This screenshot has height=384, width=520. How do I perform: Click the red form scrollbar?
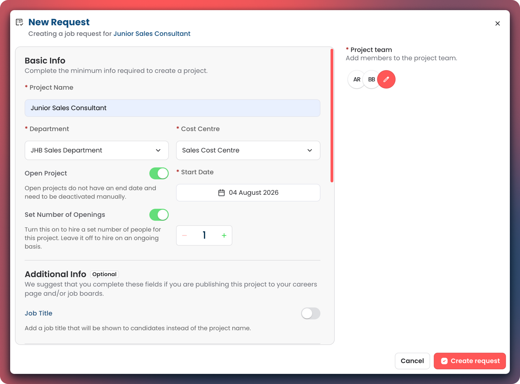(332, 116)
